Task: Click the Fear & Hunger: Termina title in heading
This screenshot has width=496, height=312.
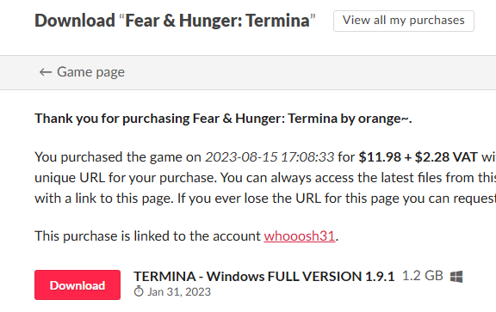Action: tap(217, 21)
